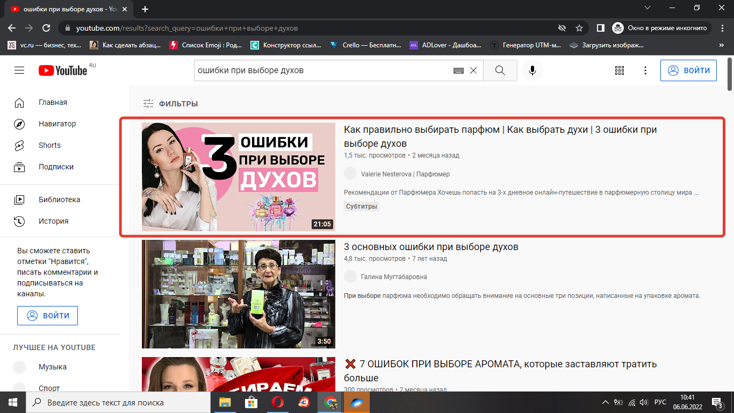Switch to Chrome in the taskbar
734x413 pixels.
click(x=330, y=402)
